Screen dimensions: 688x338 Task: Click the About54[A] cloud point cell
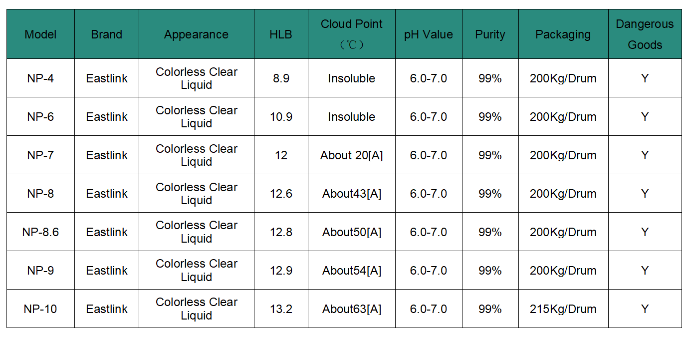(x=352, y=271)
